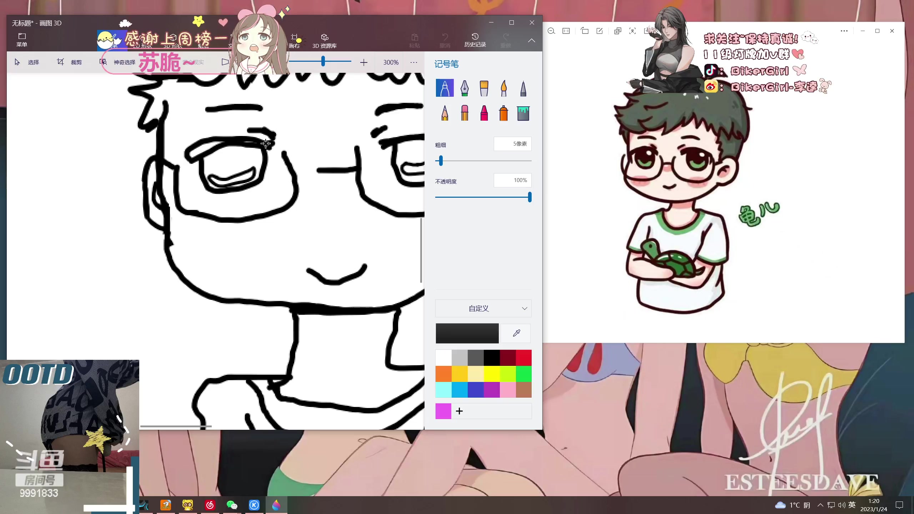This screenshot has width=914, height=514.
Task: Pick the sky blue color swatch
Action: pyautogui.click(x=459, y=390)
